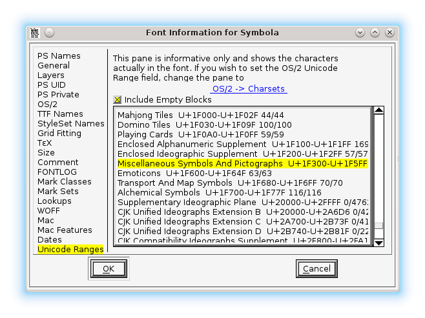Open the OS/2 pane
Screen dimensions: 425x318
(47, 104)
